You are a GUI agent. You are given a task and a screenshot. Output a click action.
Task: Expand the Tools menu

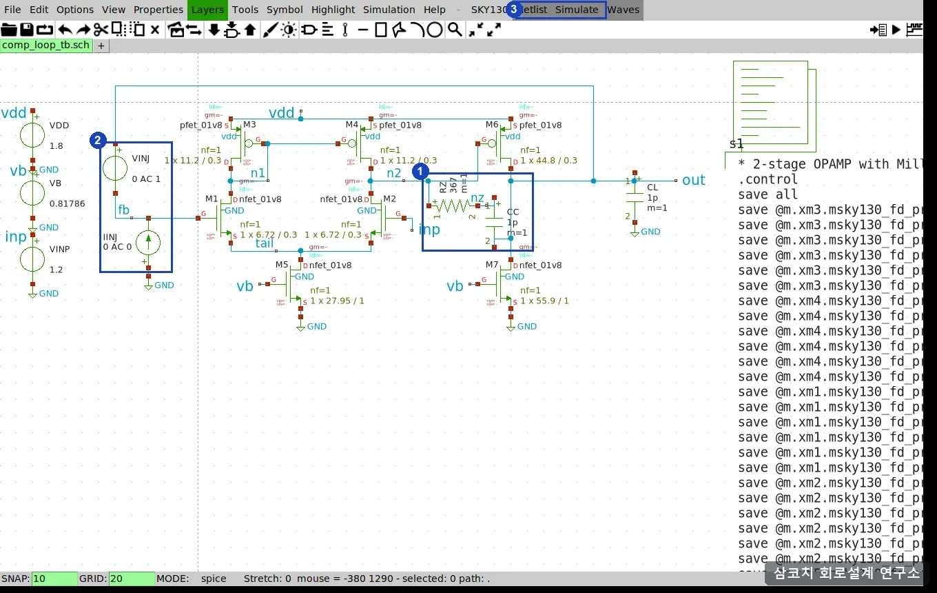(245, 10)
